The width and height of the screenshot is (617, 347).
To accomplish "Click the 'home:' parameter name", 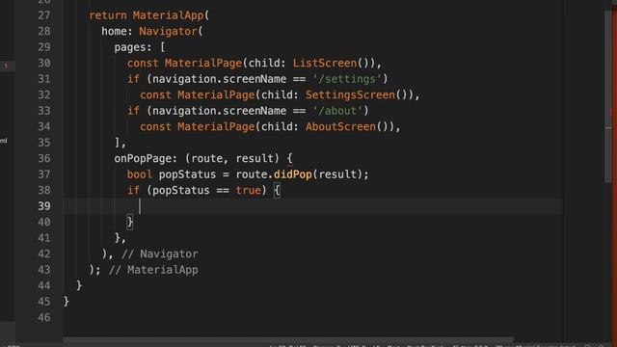I will (118, 31).
